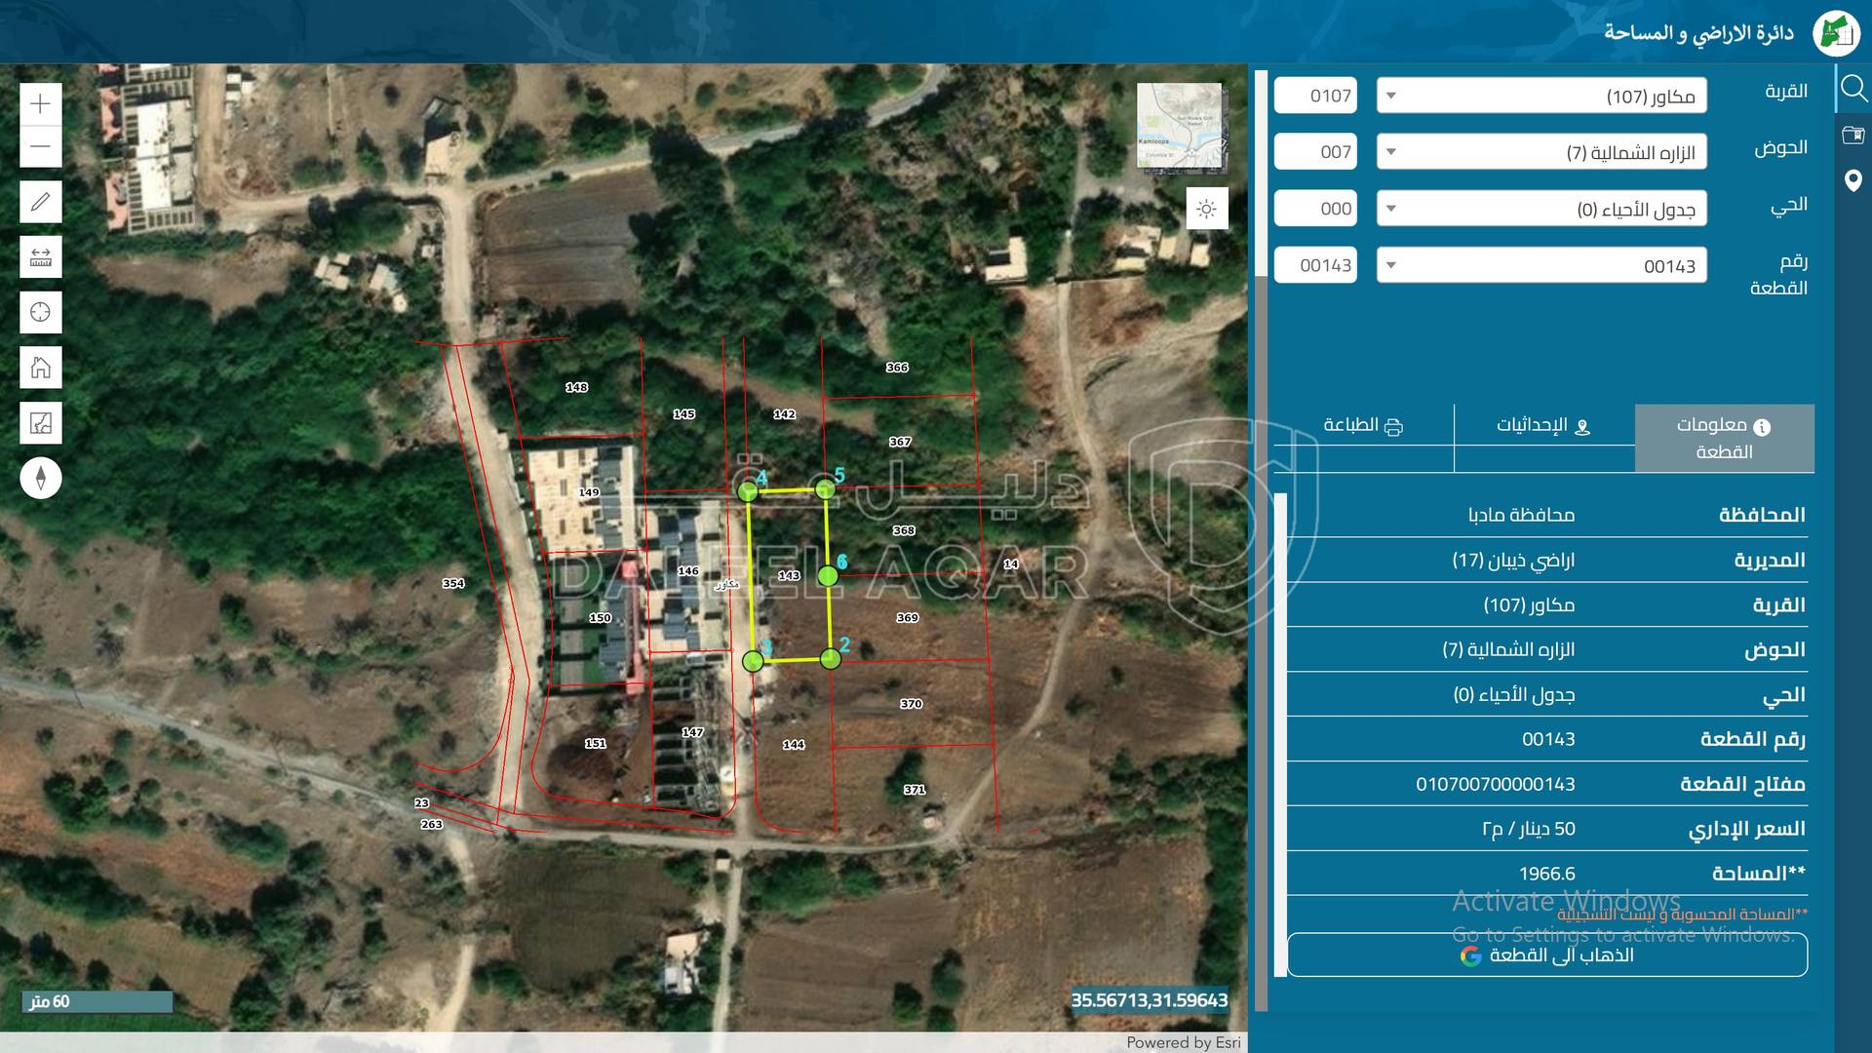This screenshot has width=1872, height=1053.
Task: Click the locate target crosshair icon
Action: tap(40, 312)
